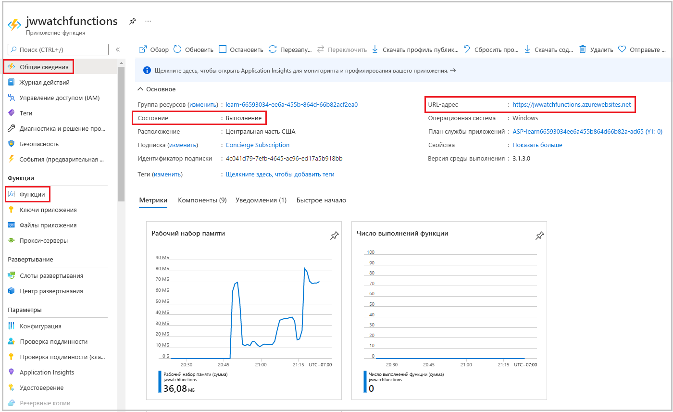Open Файлы приложения code icon item
Image resolution: width=673 pixels, height=412 pixels.
(12, 225)
